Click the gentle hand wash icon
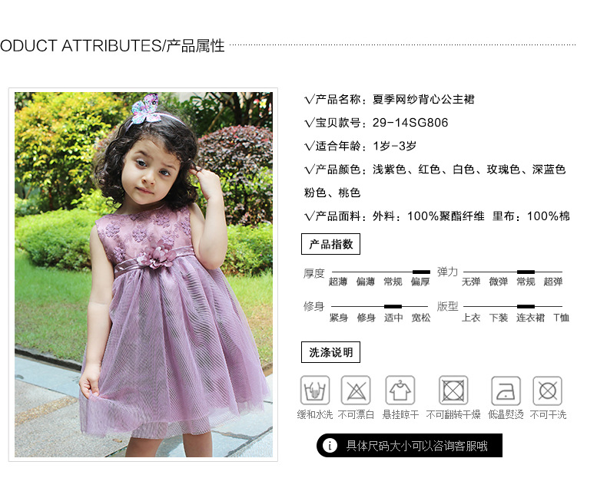607x478 pixels. (x=315, y=391)
